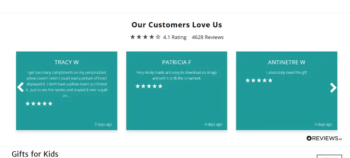Show the previous review with the left chevron

(x=20, y=87)
